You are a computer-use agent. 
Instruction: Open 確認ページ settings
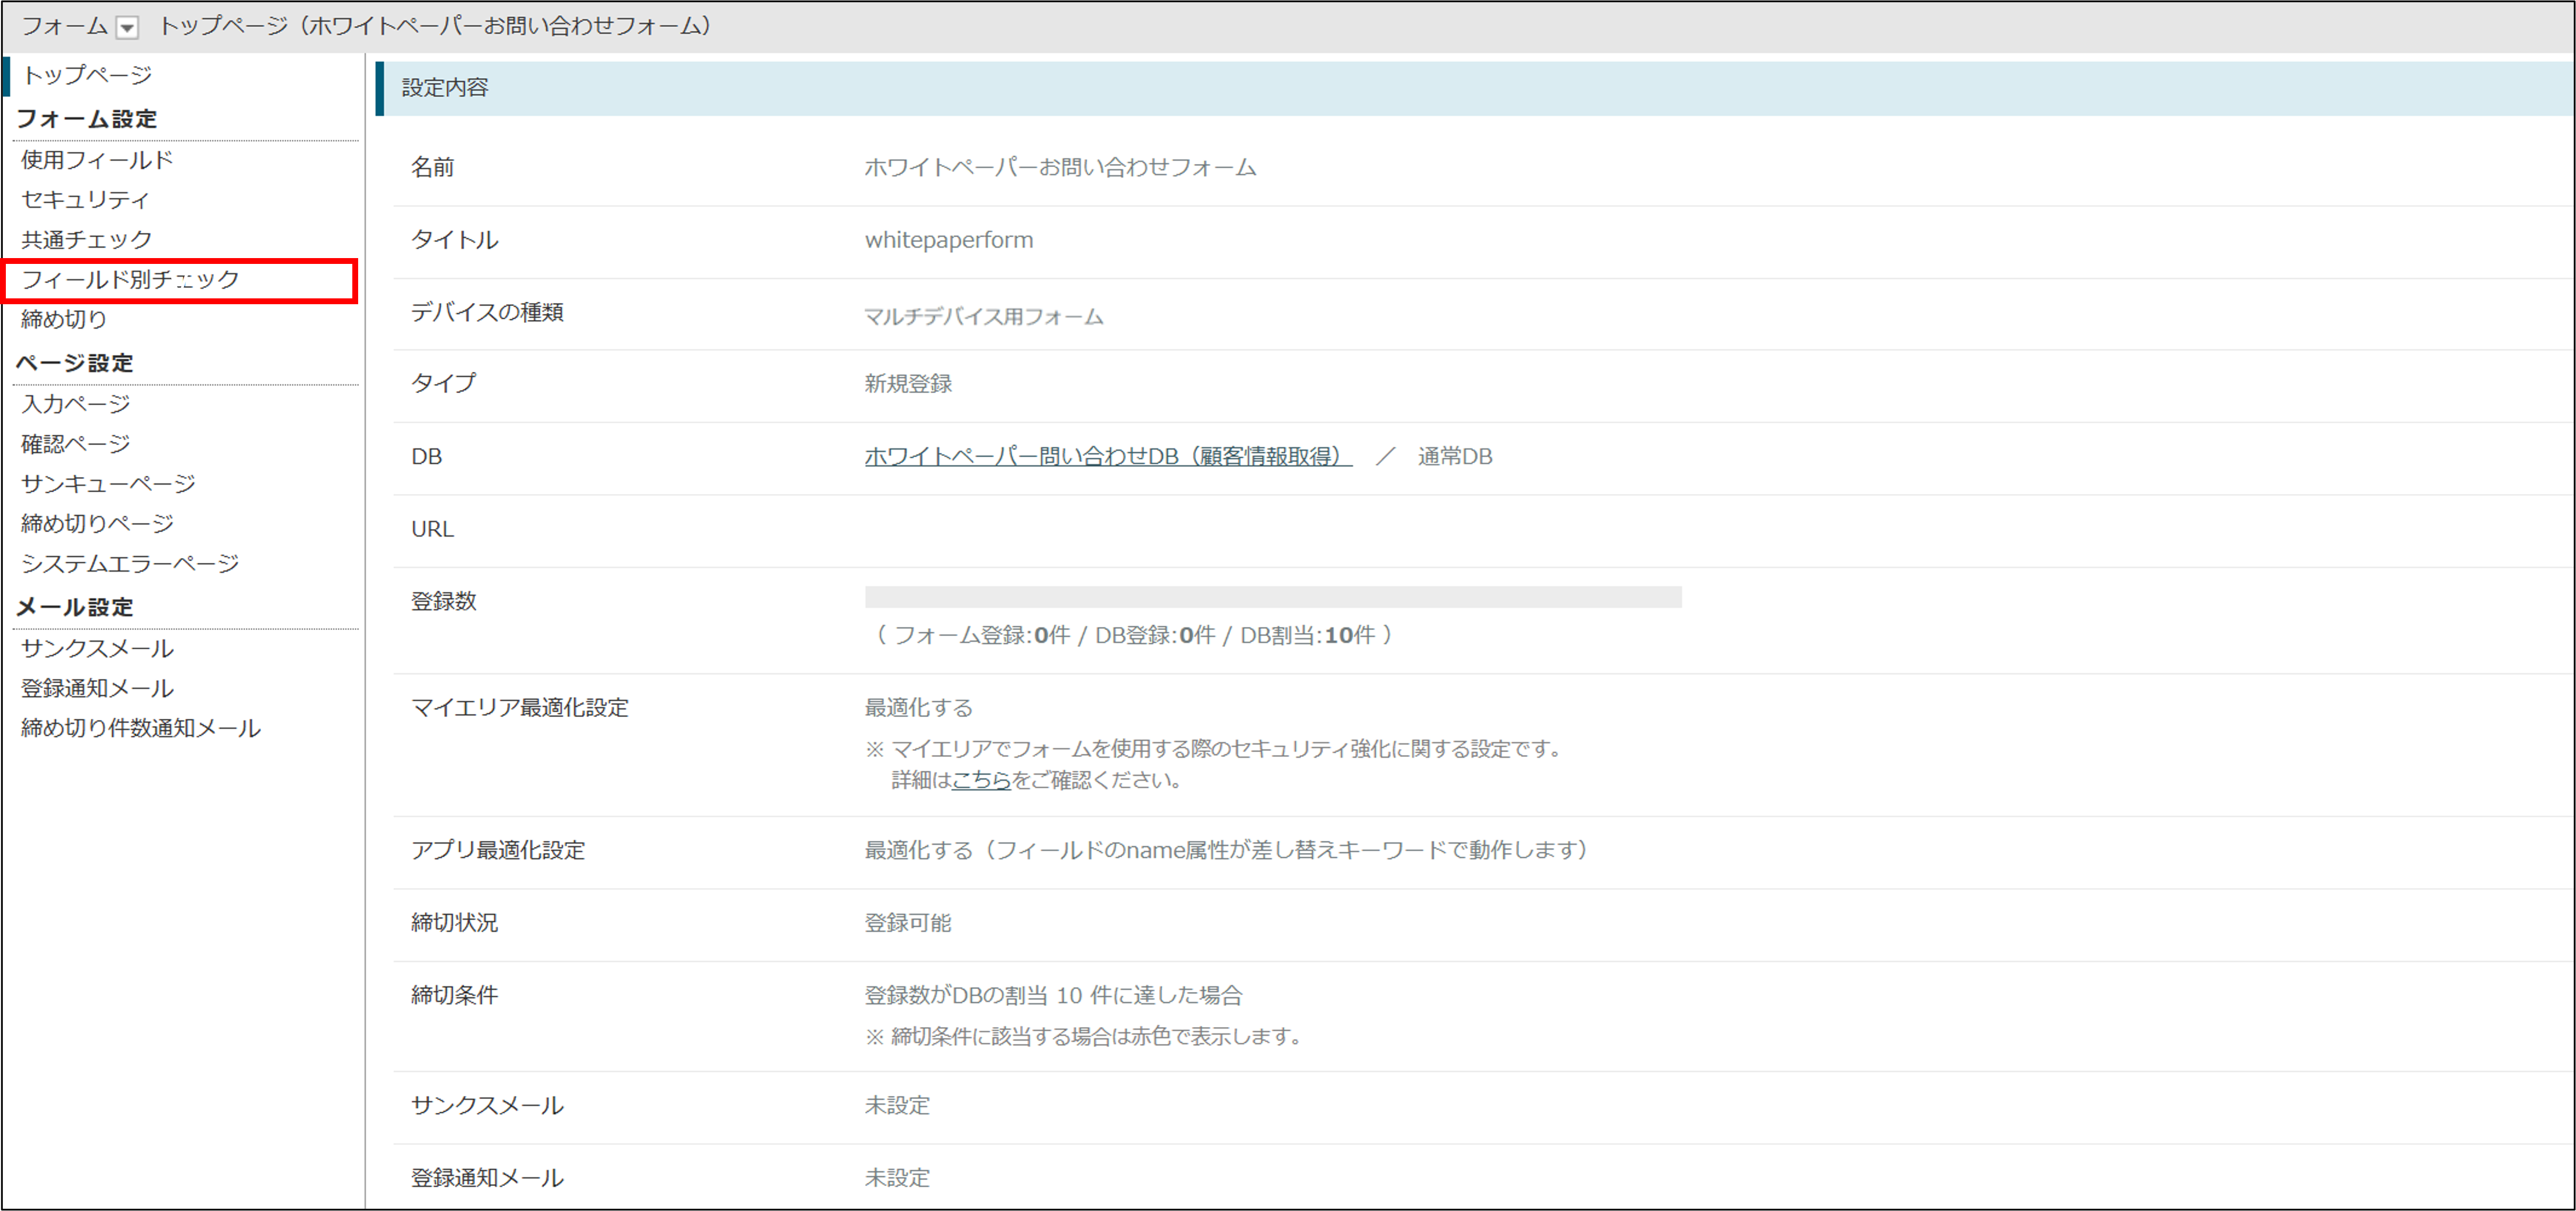tap(76, 444)
